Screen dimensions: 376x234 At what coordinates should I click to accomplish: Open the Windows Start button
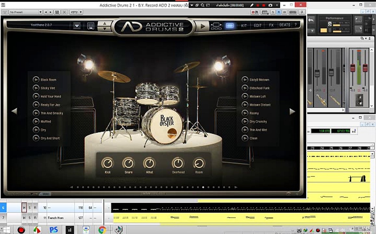pyautogui.click(x=6, y=230)
